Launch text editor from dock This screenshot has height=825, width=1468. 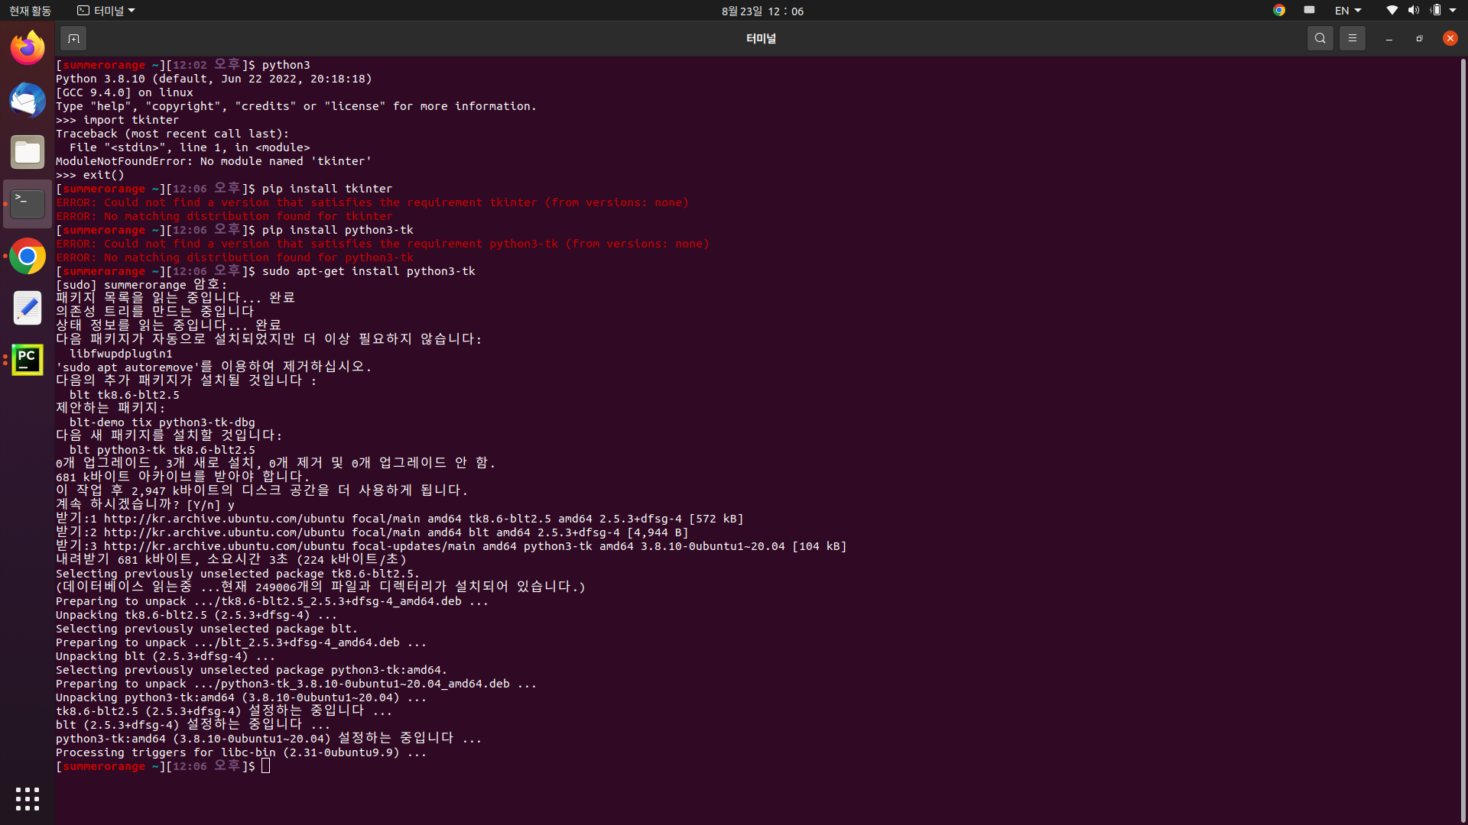(x=28, y=308)
